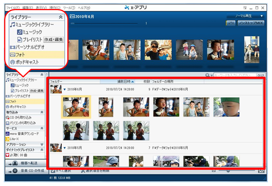272x186 pixels.
Task: Open the Life-X service icon
Action: (7, 139)
